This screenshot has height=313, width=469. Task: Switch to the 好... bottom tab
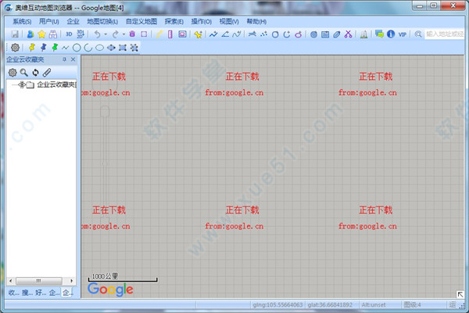41,293
